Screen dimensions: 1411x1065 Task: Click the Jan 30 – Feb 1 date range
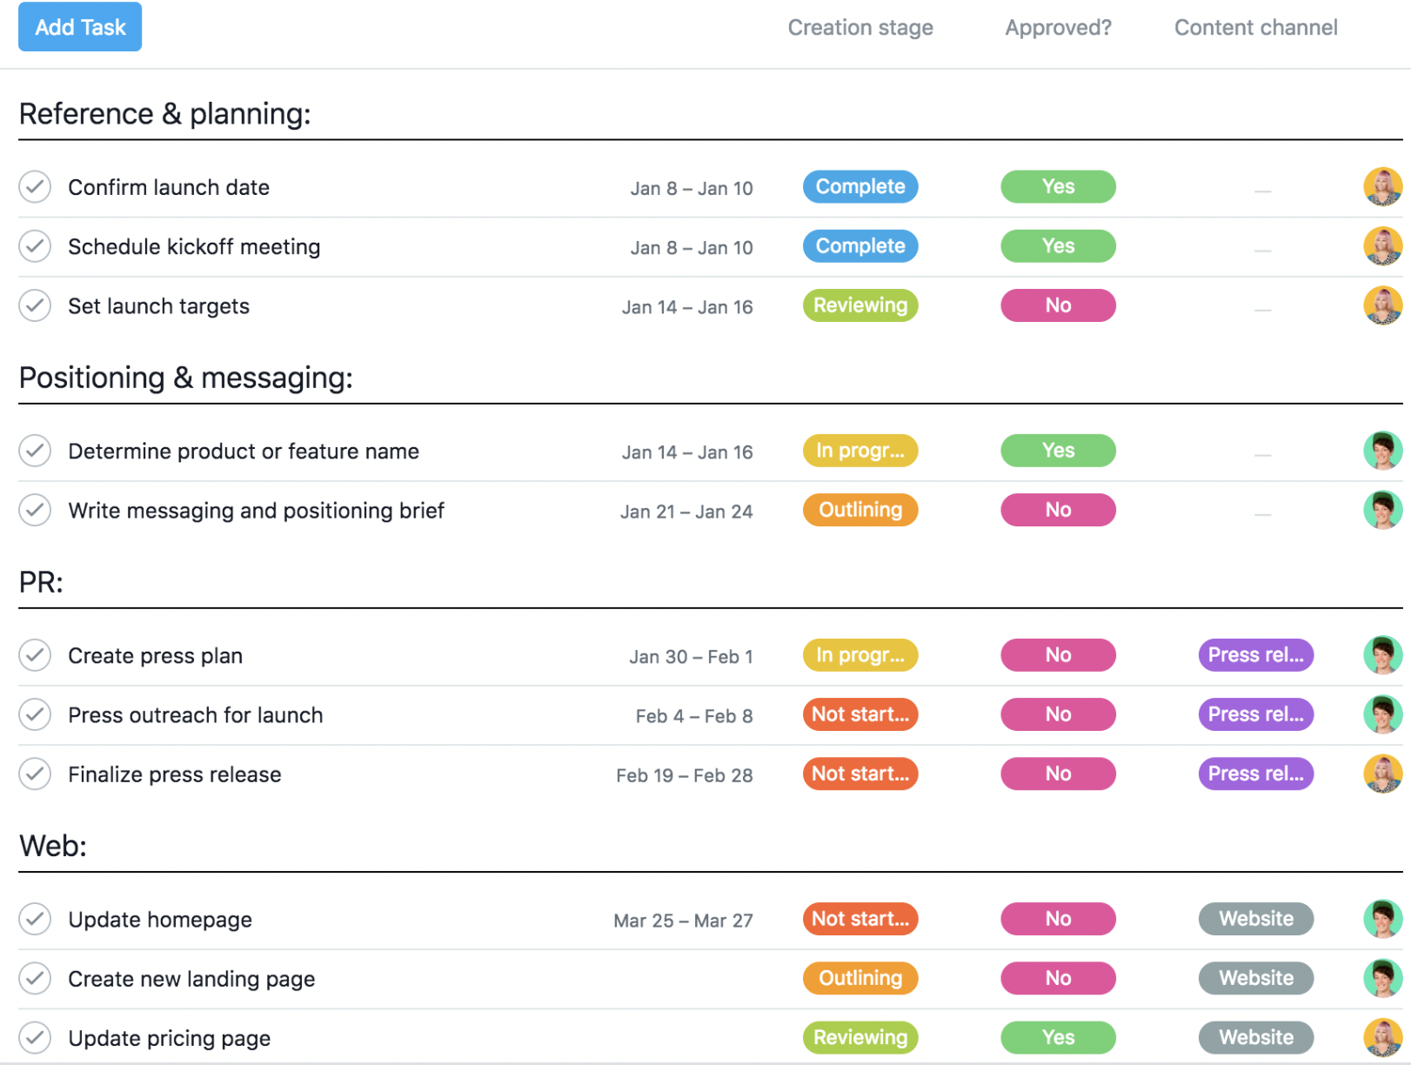tap(692, 656)
